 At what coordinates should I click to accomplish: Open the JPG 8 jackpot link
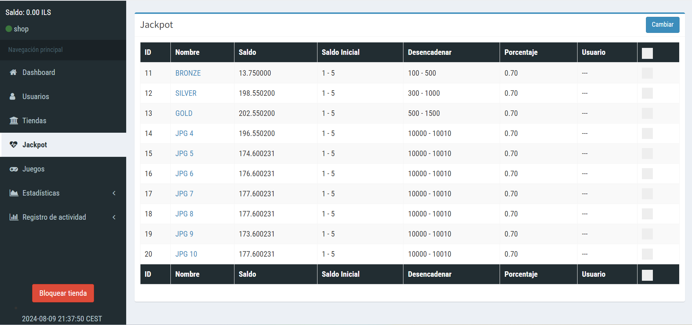point(184,214)
